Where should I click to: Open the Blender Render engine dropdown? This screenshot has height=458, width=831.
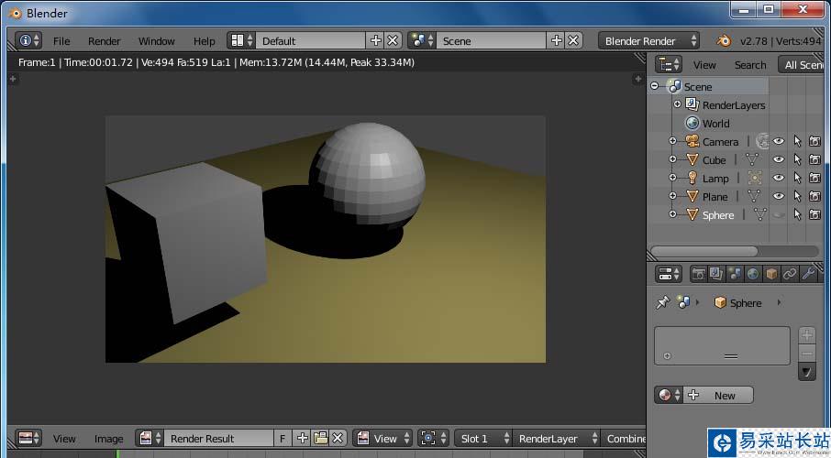coord(649,41)
